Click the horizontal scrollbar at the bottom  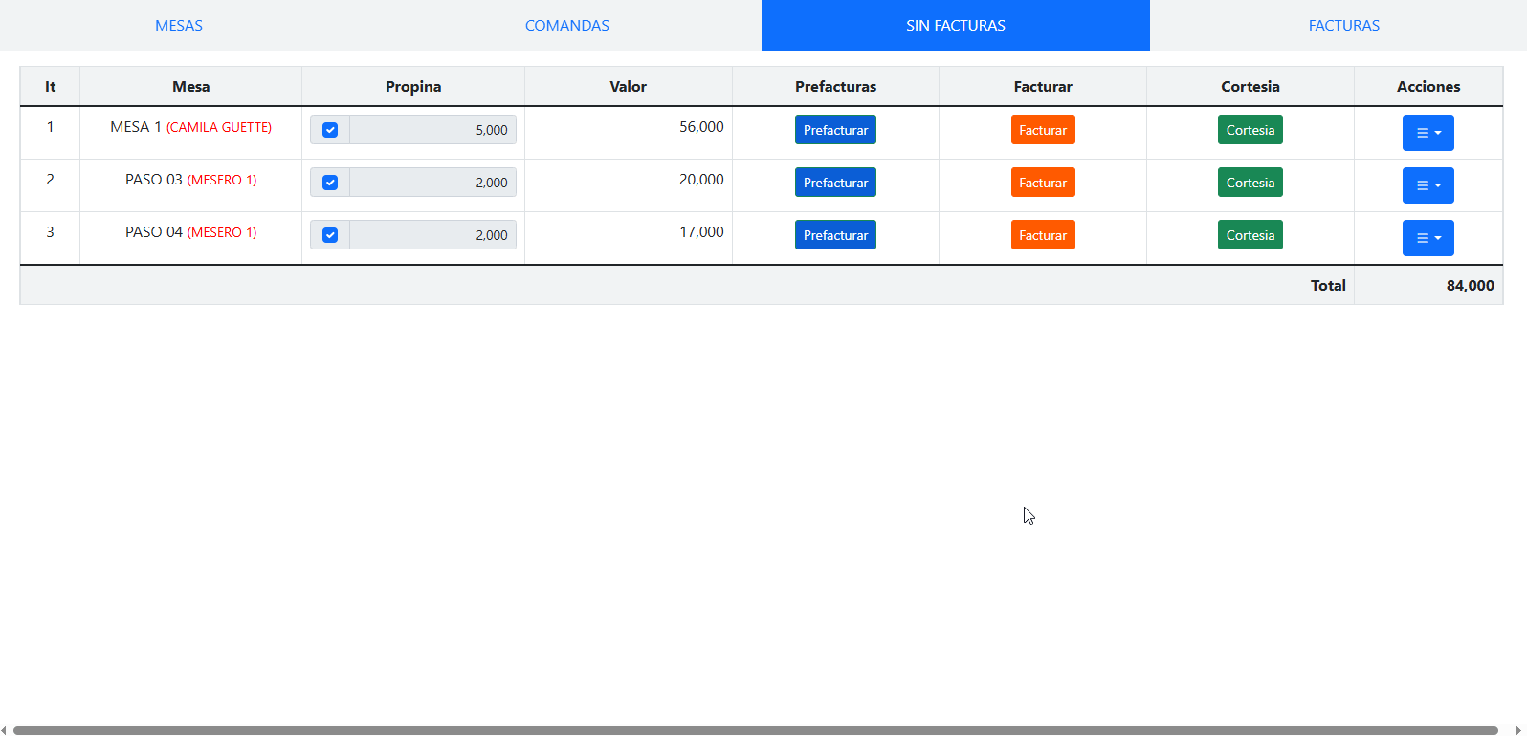coord(756,730)
